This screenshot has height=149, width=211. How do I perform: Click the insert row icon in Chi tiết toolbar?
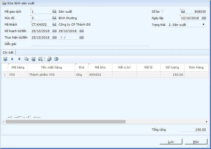(5, 59)
